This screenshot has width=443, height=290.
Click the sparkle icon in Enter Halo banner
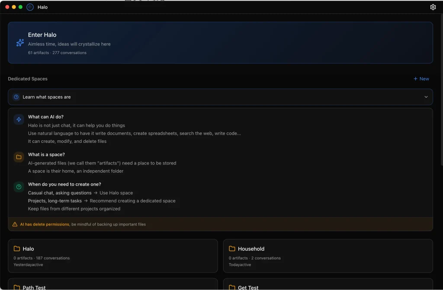20,43
